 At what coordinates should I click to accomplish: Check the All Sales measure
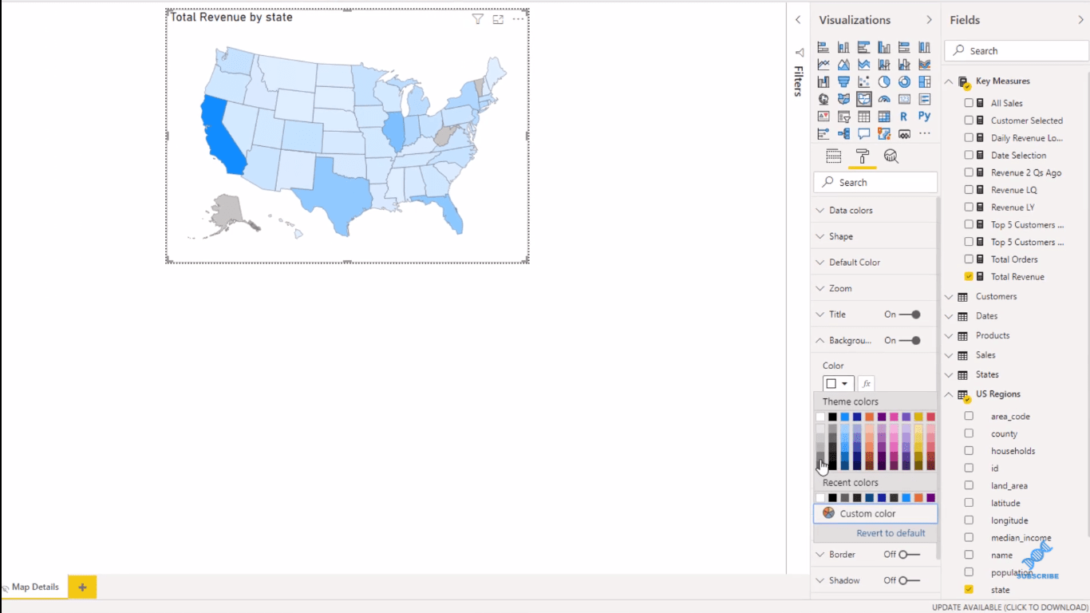pos(969,103)
